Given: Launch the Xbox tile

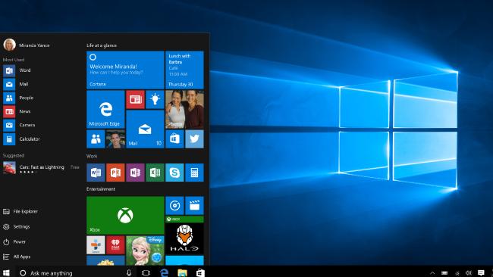Looking at the screenshot, I should (125, 215).
